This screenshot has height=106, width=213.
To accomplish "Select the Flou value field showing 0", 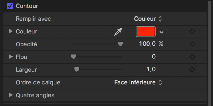I will (154, 56).
